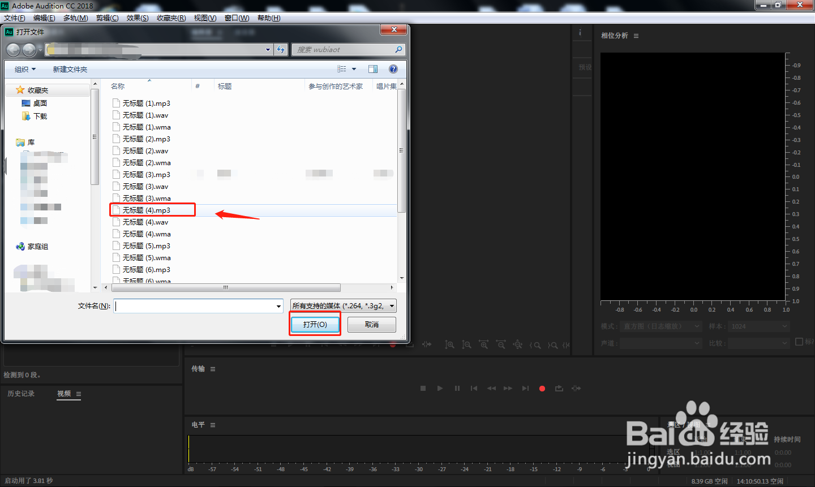
Task: Toggle the checkbox right of Compare dropdown
Action: coord(799,342)
